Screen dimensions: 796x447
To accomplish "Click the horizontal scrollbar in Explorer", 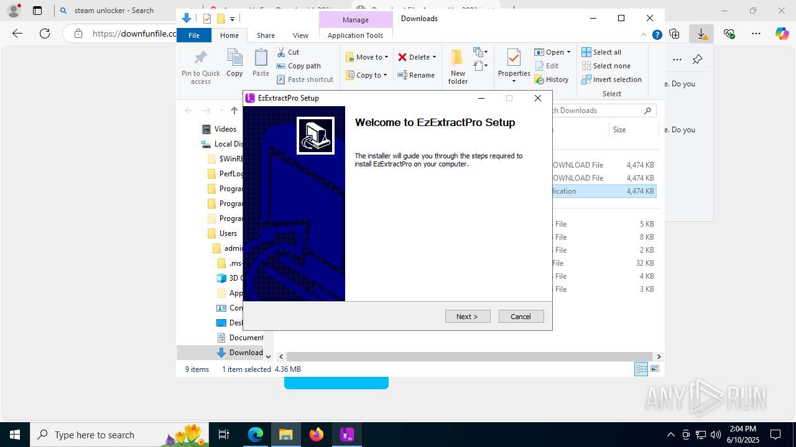I will (x=470, y=356).
